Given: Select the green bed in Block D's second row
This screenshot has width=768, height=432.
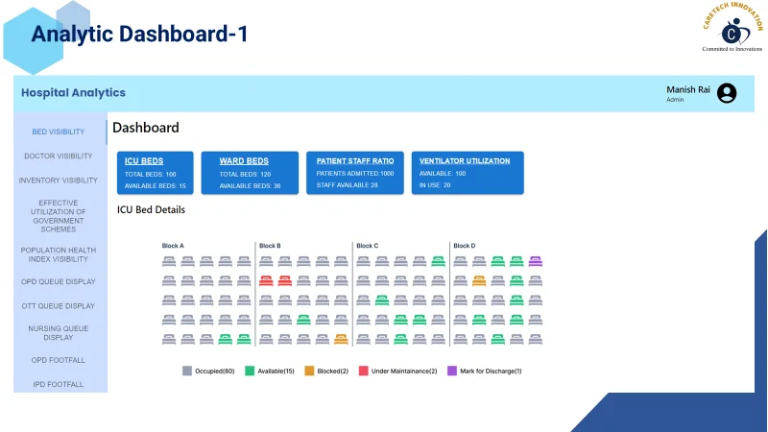Looking at the screenshot, I should (x=516, y=280).
